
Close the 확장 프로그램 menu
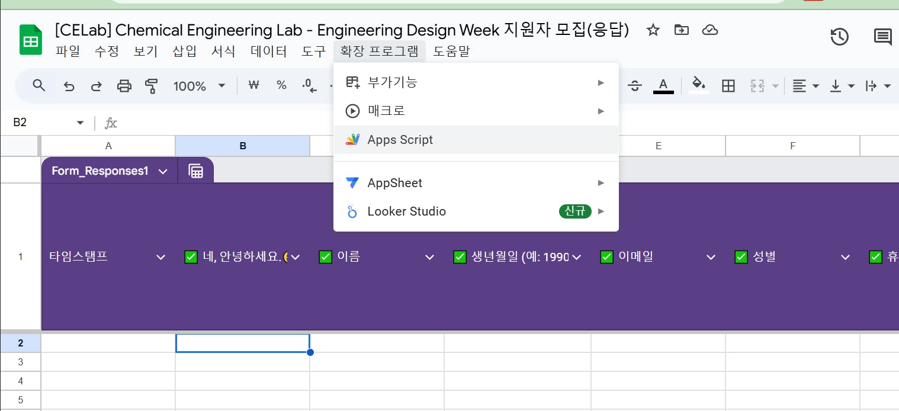(x=379, y=52)
